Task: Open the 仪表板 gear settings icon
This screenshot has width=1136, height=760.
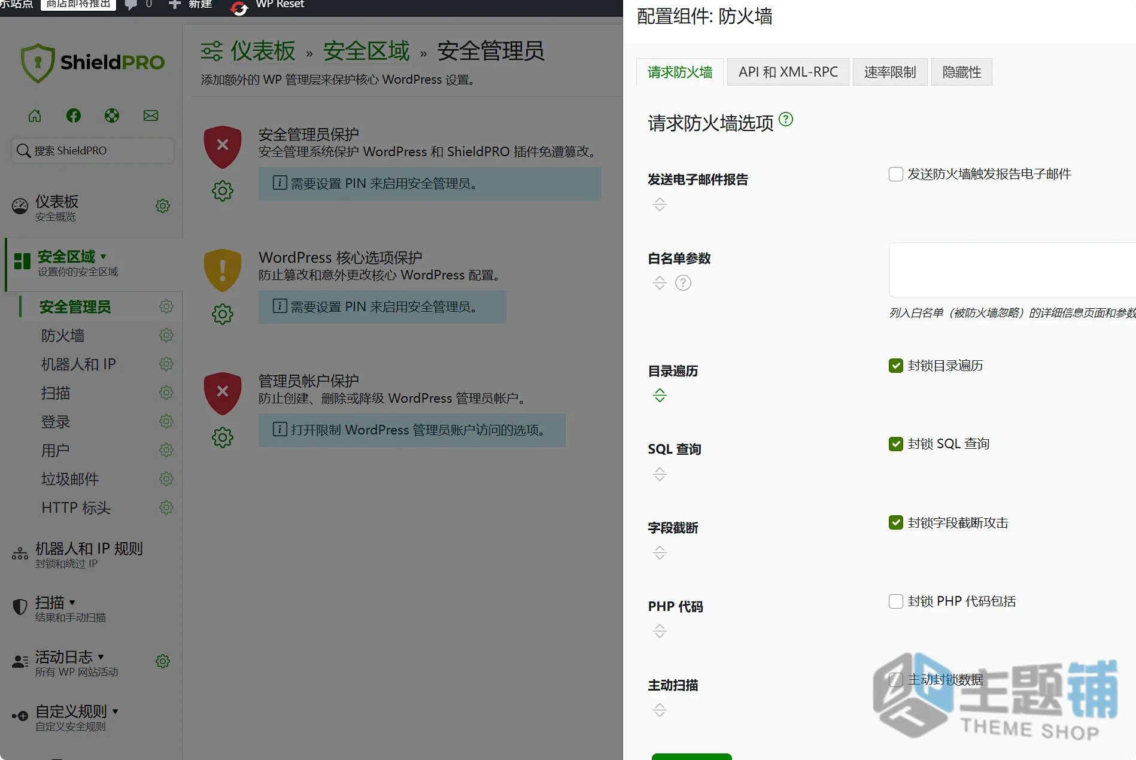Action: (163, 206)
